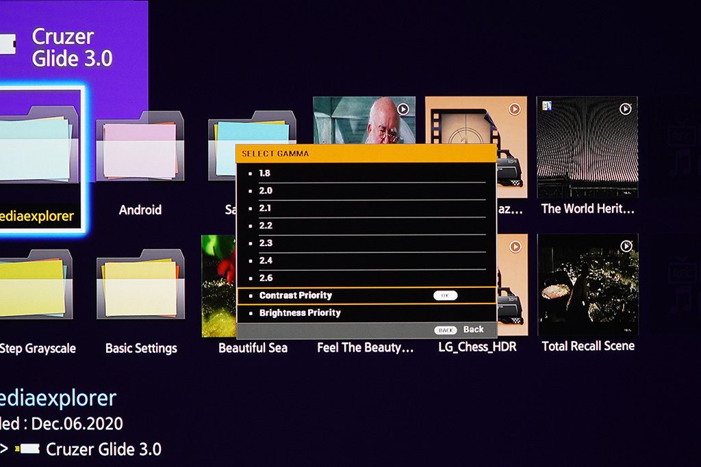701x467 pixels.
Task: Click the OK pill beside Contrast Priority
Action: click(445, 295)
